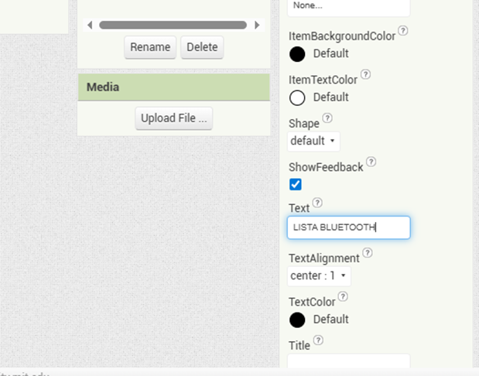Expand the TextAlignment center dropdown
479x376 pixels.
tap(319, 275)
